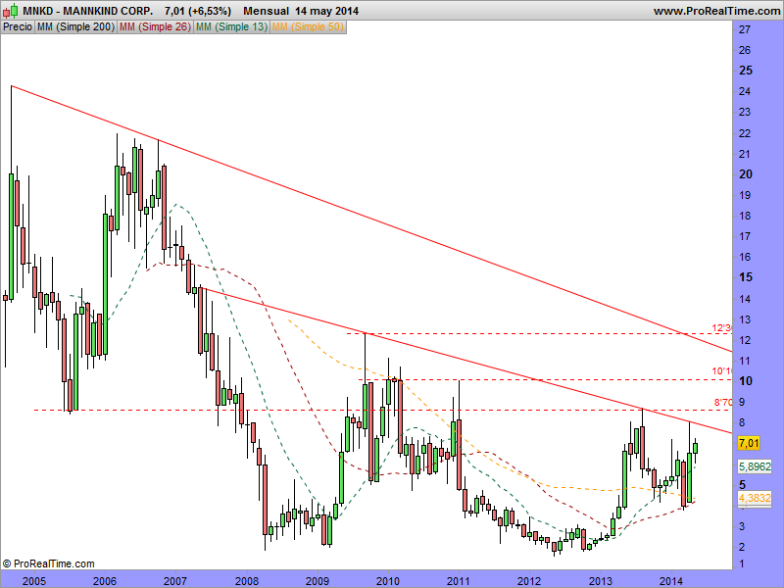Image resolution: width=784 pixels, height=588 pixels.
Task: Select the MM (Simple 200) indicator label
Action: [76, 27]
